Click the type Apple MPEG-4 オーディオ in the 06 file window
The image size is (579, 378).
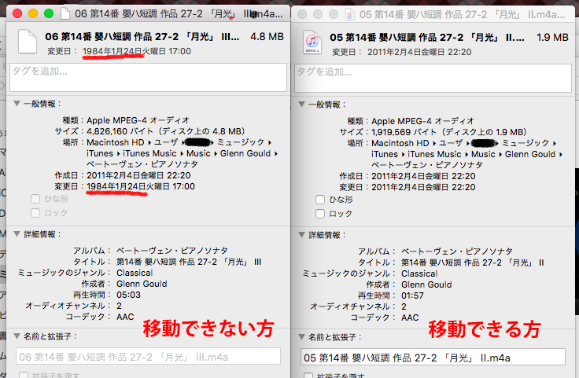pos(138,120)
